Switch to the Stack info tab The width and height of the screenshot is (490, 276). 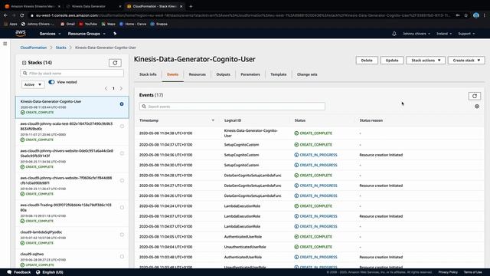pos(148,74)
